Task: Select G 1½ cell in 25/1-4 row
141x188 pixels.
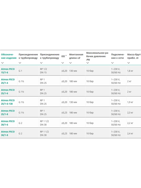Action: pyautogui.click(x=21, y=81)
